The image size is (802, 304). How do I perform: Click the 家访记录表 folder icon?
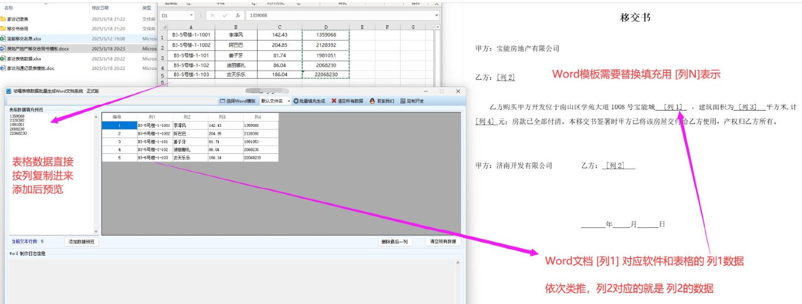3,19
